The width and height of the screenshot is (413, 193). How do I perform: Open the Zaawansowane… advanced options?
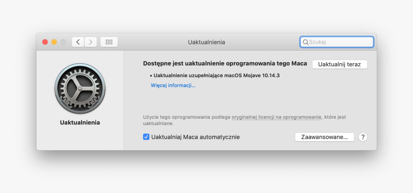324,137
